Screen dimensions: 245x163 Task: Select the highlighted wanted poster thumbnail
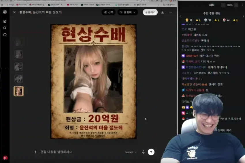pyautogui.click(x=19, y=91)
